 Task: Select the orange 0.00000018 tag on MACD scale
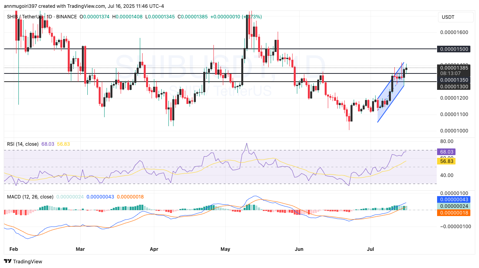(454, 213)
